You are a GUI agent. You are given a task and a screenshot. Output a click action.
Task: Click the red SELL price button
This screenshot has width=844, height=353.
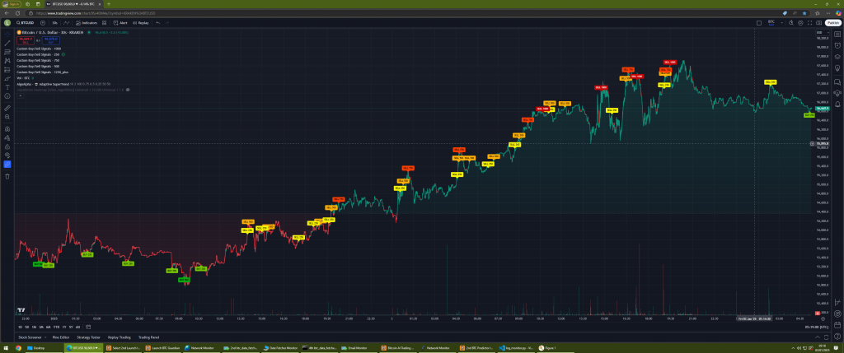[26, 39]
